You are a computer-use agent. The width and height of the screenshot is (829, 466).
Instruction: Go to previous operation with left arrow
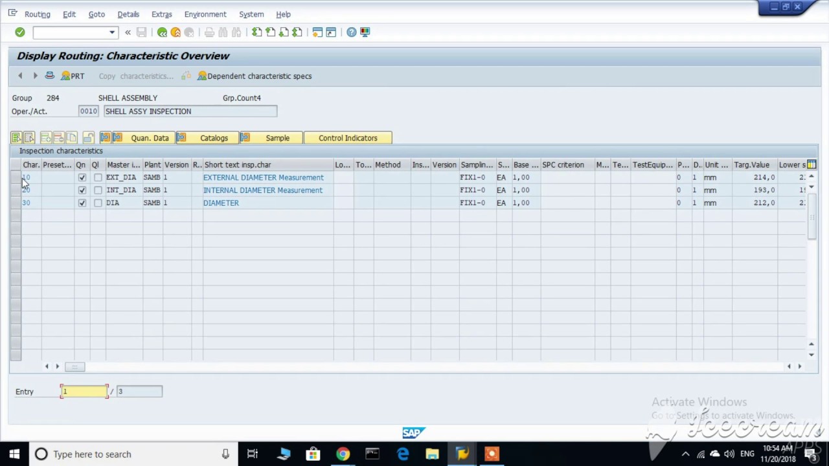pos(20,76)
